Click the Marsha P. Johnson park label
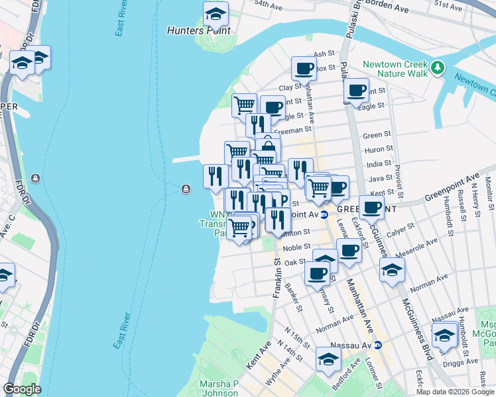The height and width of the screenshot is (397, 496). [x=220, y=388]
